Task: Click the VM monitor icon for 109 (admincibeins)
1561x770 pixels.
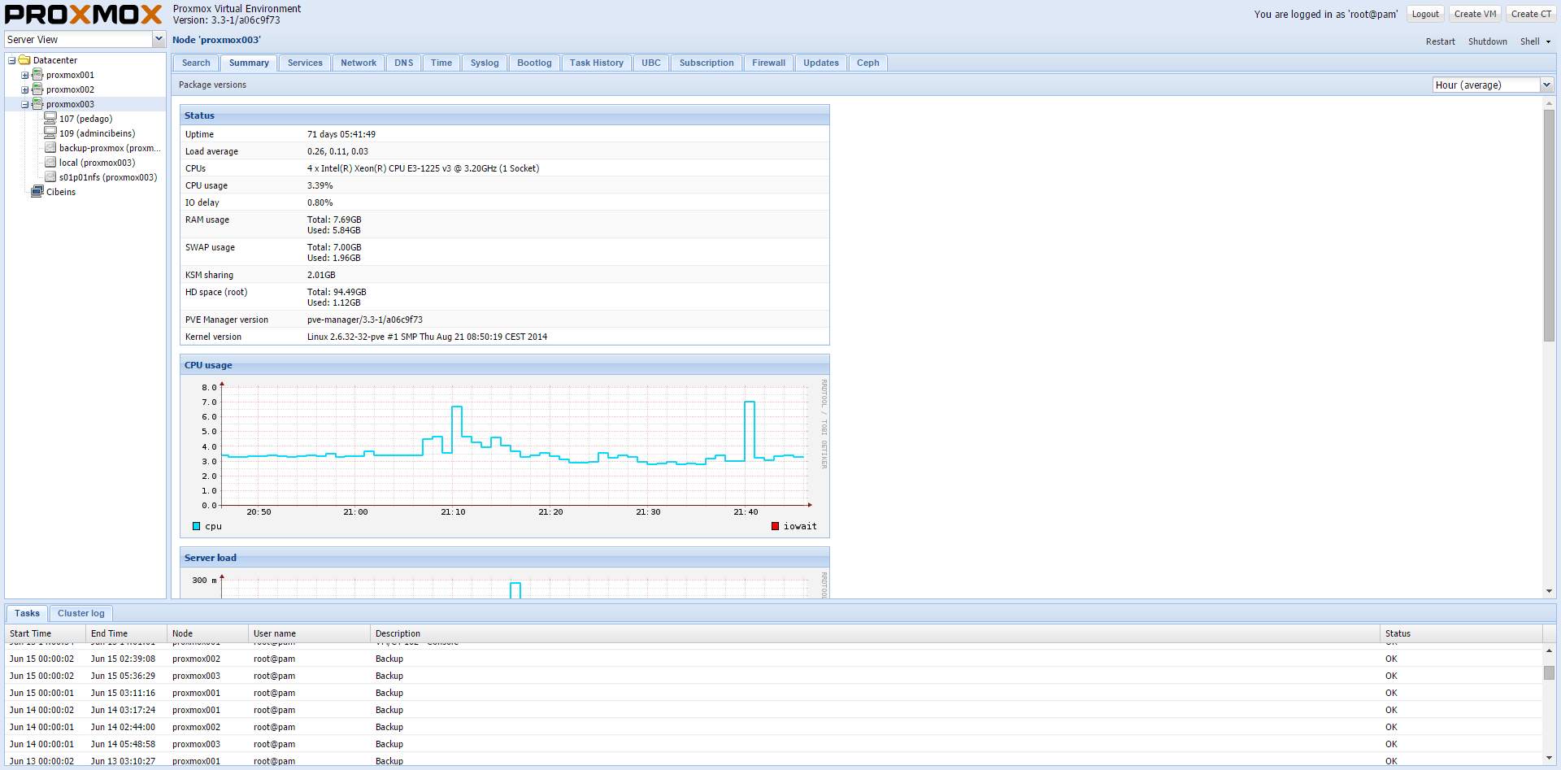Action: (50, 133)
